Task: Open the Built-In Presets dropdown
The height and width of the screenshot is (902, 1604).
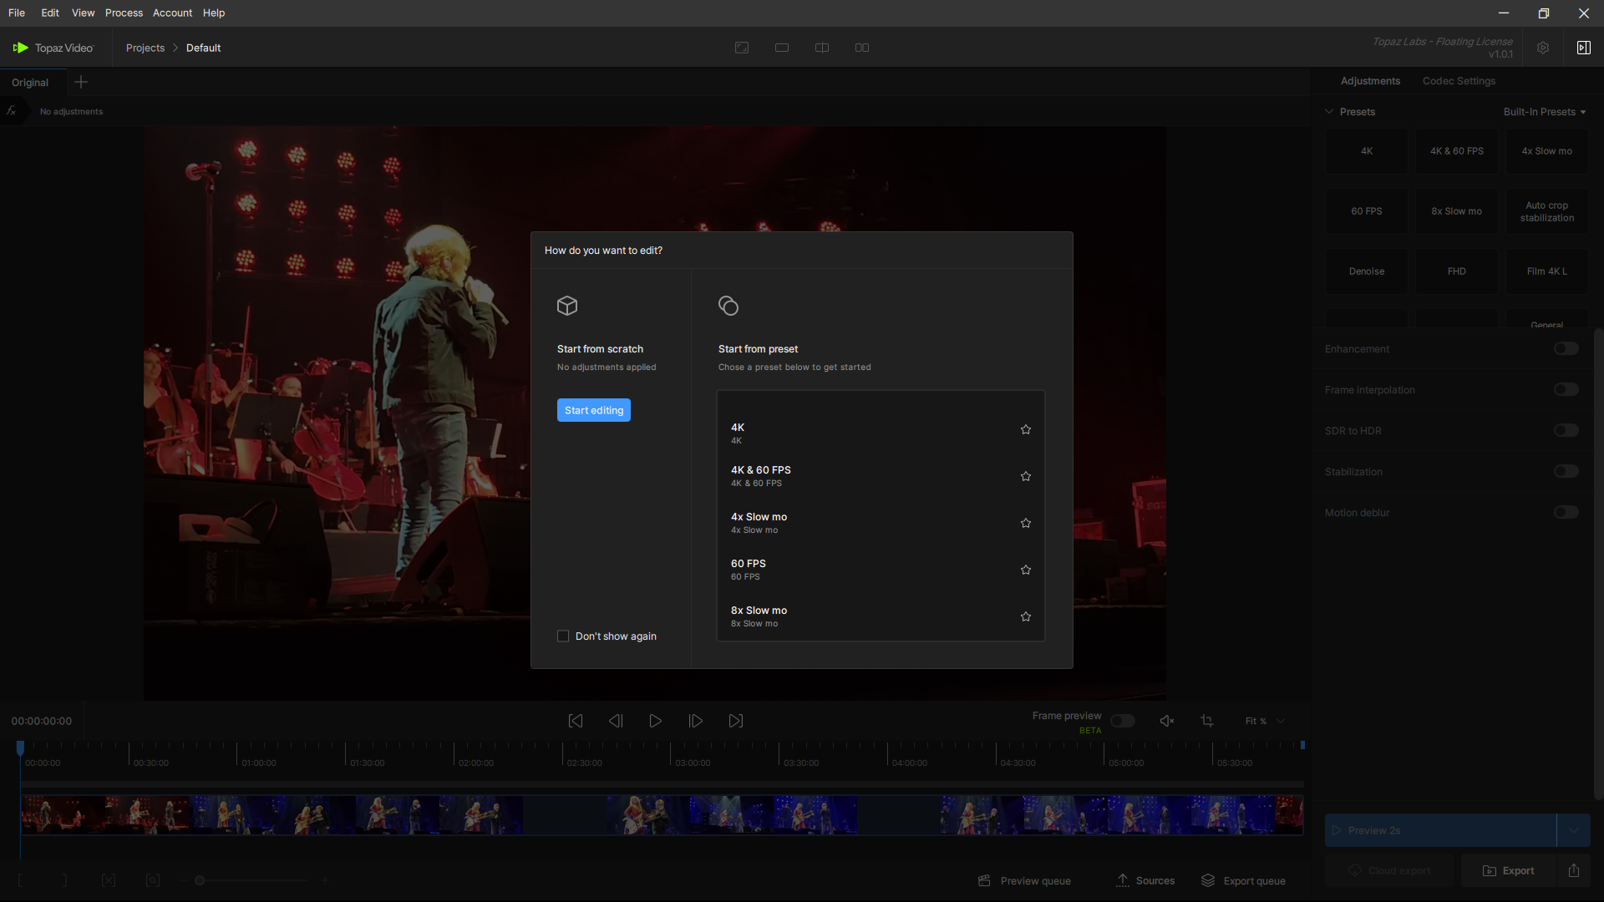Action: pyautogui.click(x=1544, y=112)
